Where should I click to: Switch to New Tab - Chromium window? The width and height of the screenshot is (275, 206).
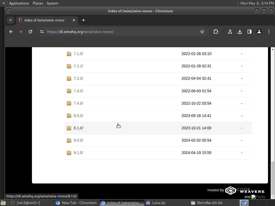[x=76, y=203]
